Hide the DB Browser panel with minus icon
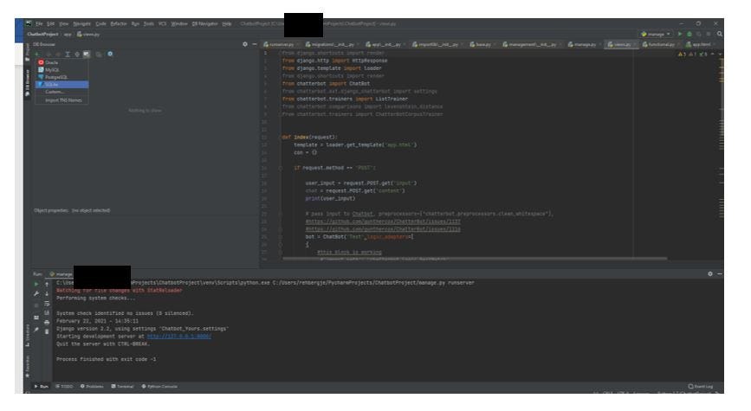The width and height of the screenshot is (751, 411). 256,43
